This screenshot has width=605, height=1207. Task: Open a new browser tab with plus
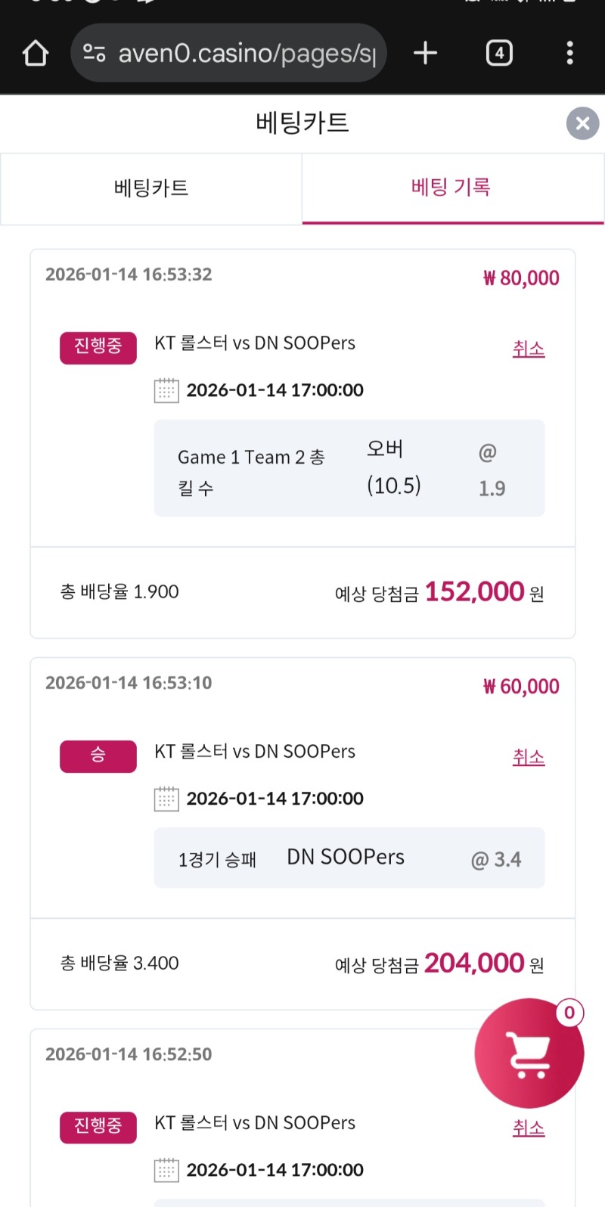click(426, 53)
